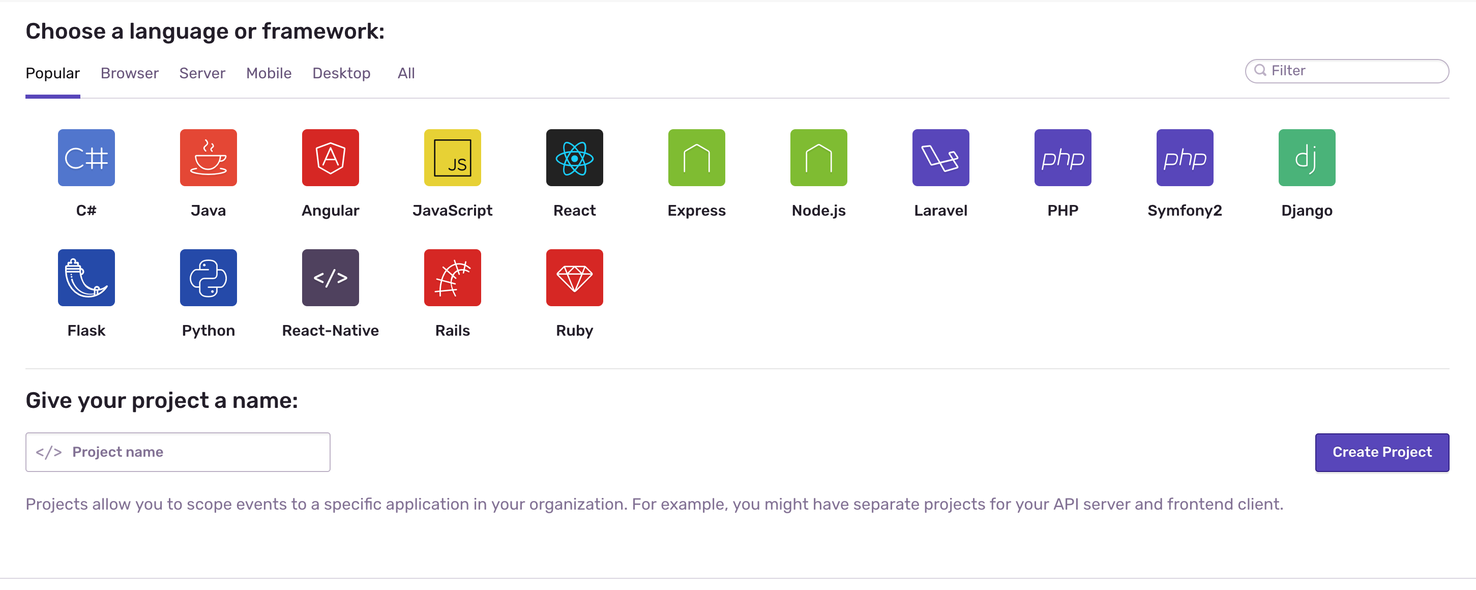The height and width of the screenshot is (590, 1476).
Task: Click the Project name input field
Action: pyautogui.click(x=178, y=452)
